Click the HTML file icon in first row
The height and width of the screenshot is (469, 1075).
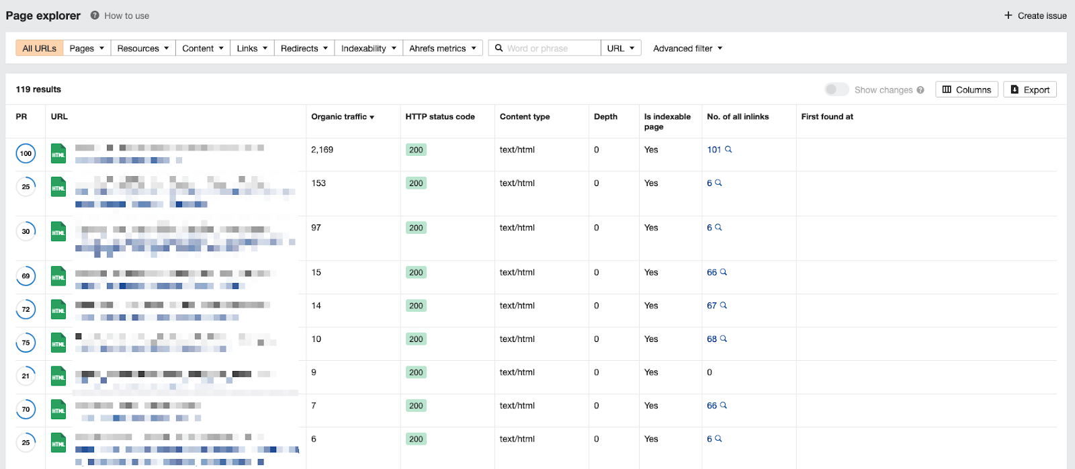coord(58,154)
